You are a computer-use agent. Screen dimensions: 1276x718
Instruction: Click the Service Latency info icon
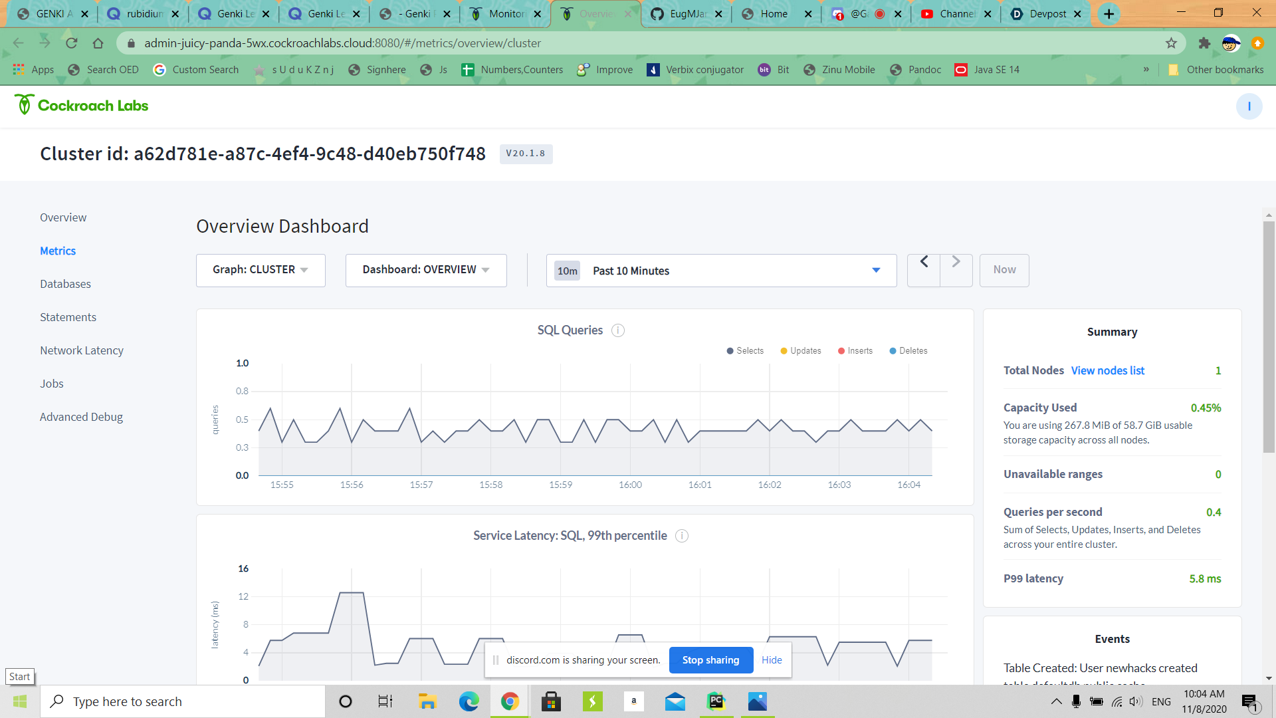(682, 536)
